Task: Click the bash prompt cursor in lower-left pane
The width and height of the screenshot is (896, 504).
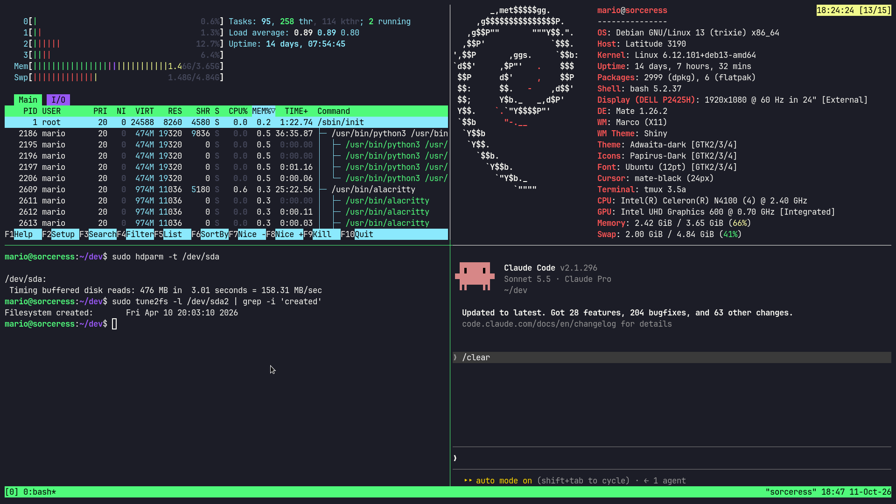Action: (114, 324)
